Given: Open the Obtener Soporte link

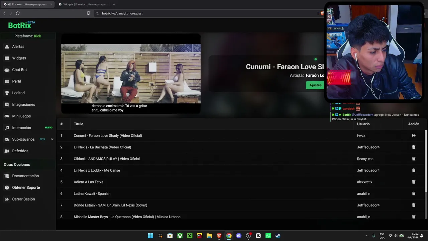Looking at the screenshot, I should pos(26,188).
